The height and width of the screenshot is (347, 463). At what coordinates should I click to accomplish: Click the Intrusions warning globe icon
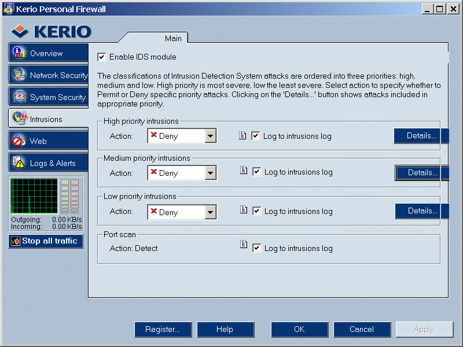(x=20, y=119)
